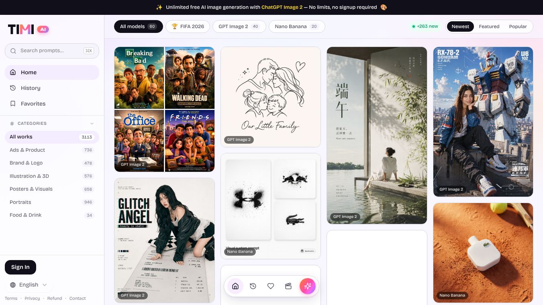Screen dimensions: 543x305
Task: Open the Glitch Angel poster thumbnail
Action: tap(165, 240)
